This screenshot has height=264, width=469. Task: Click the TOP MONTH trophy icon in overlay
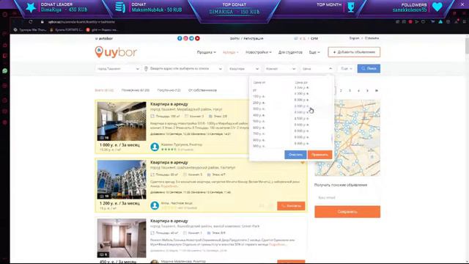(x=351, y=7)
